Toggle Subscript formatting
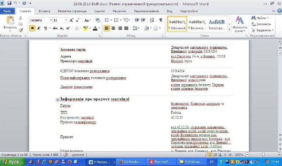The height and width of the screenshot is (166, 282). (62, 28)
